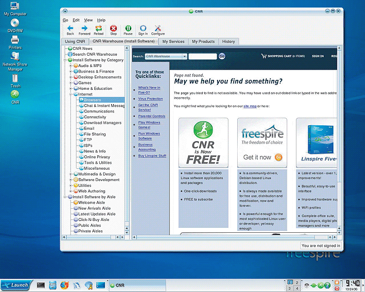Click the CNR taskbar window entry
The image size is (365, 292).
pyautogui.click(x=137, y=285)
